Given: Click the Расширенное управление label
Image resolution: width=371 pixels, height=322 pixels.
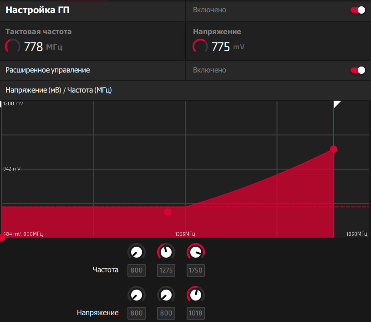Looking at the screenshot, I should [x=47, y=70].
